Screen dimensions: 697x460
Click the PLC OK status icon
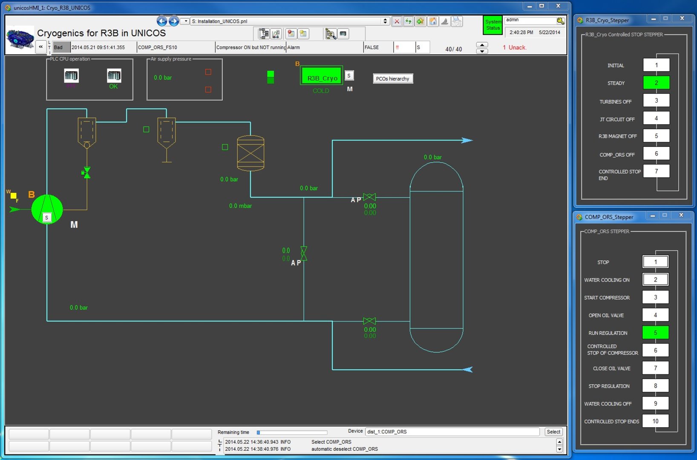click(x=114, y=76)
